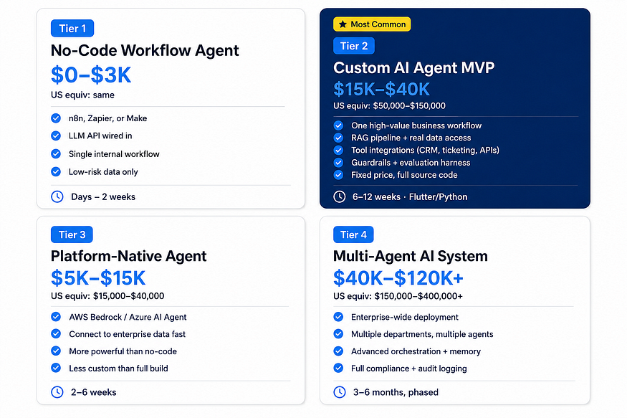Click the checkmark beside Low-risk data only
Image resolution: width=627 pixels, height=418 pixels.
[x=56, y=172]
